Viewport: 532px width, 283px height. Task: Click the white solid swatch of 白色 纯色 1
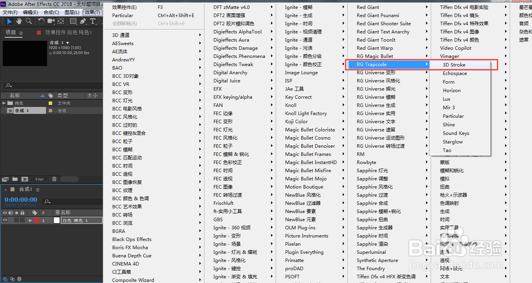tap(57, 220)
